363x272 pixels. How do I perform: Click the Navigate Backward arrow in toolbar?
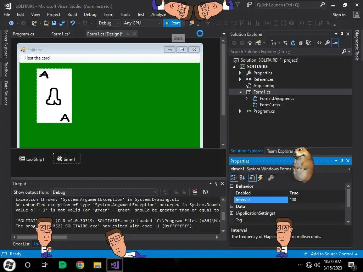click(x=11, y=23)
